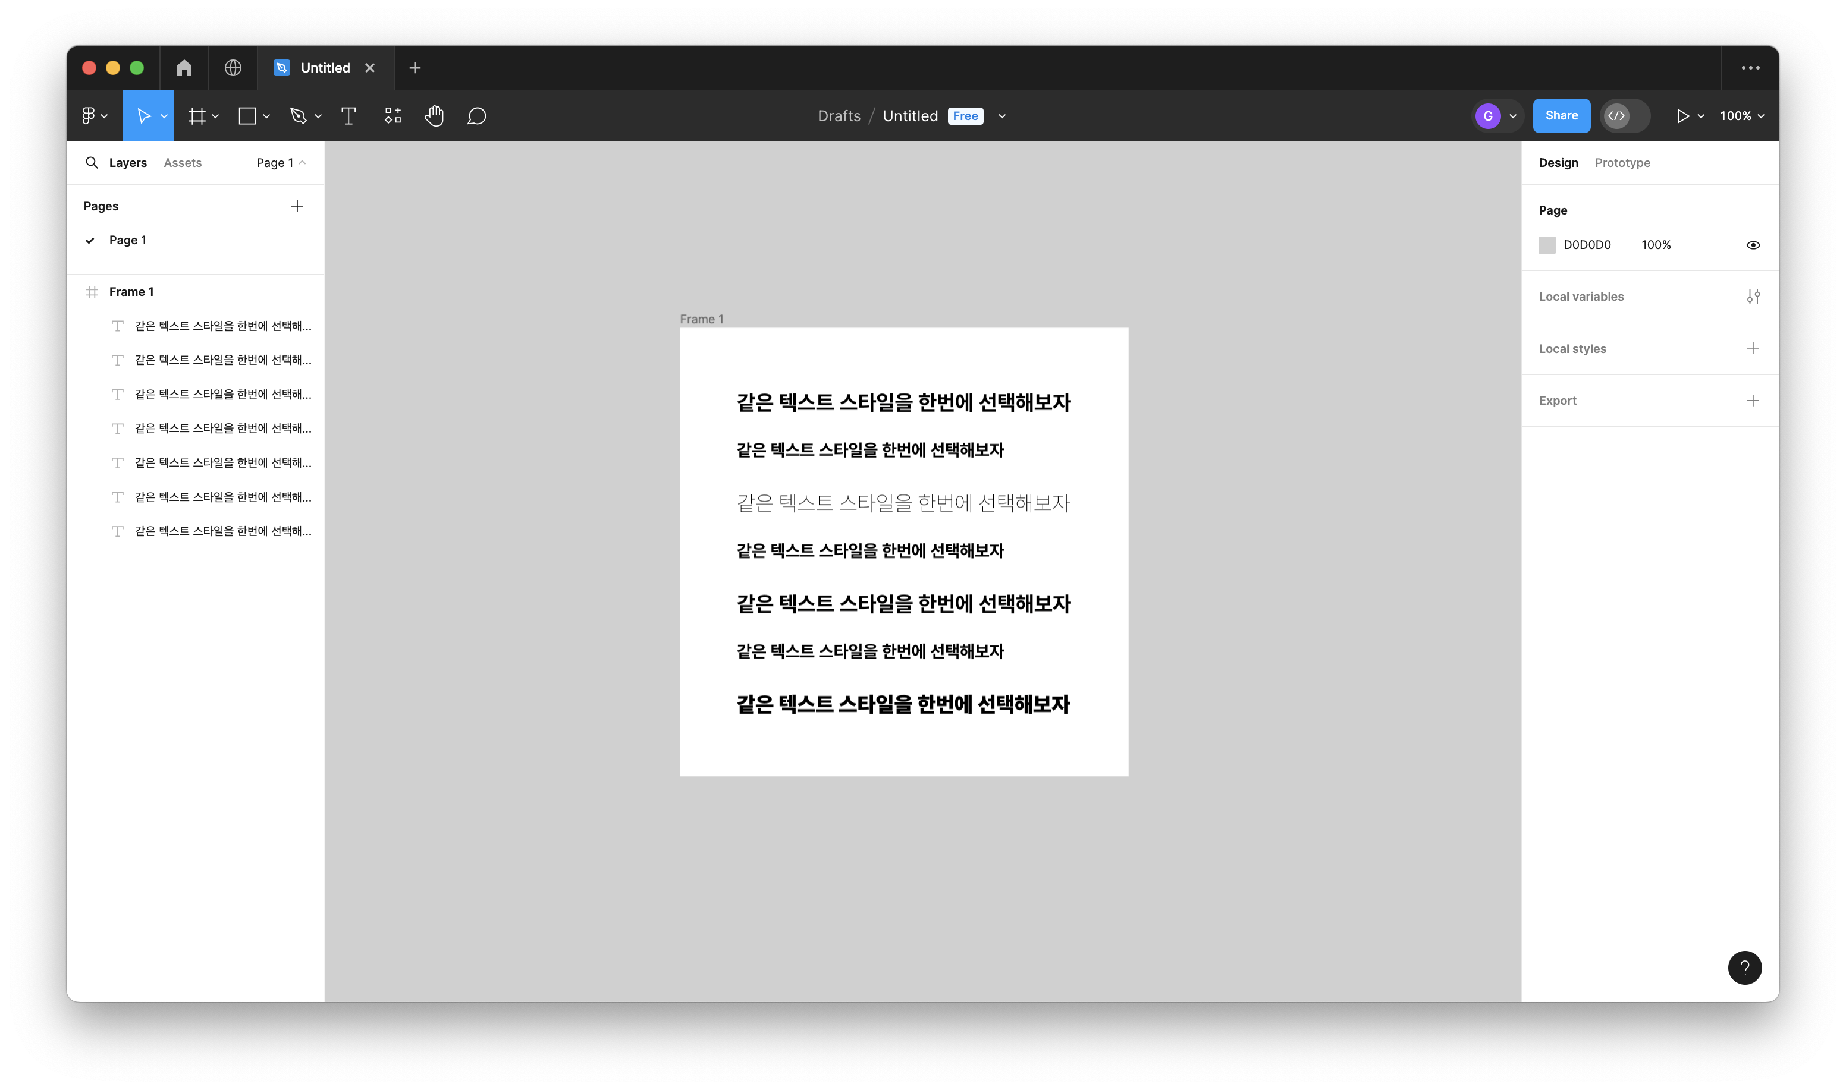
Task: Add a new page with plus button
Action: pos(297,206)
